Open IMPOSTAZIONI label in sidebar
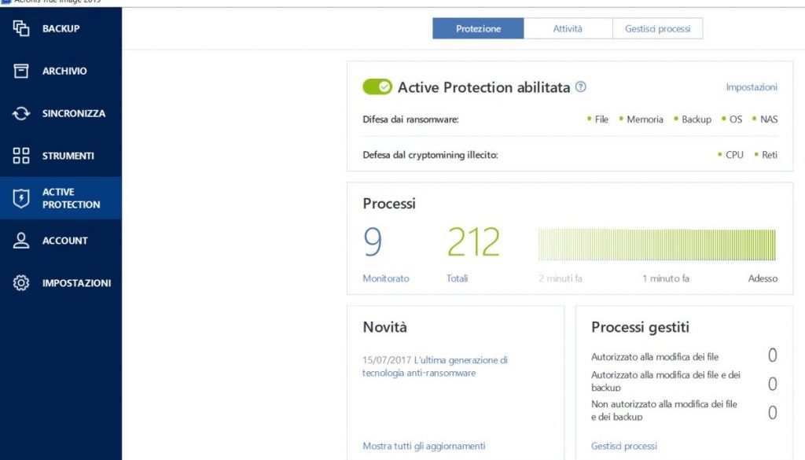 pos(76,283)
